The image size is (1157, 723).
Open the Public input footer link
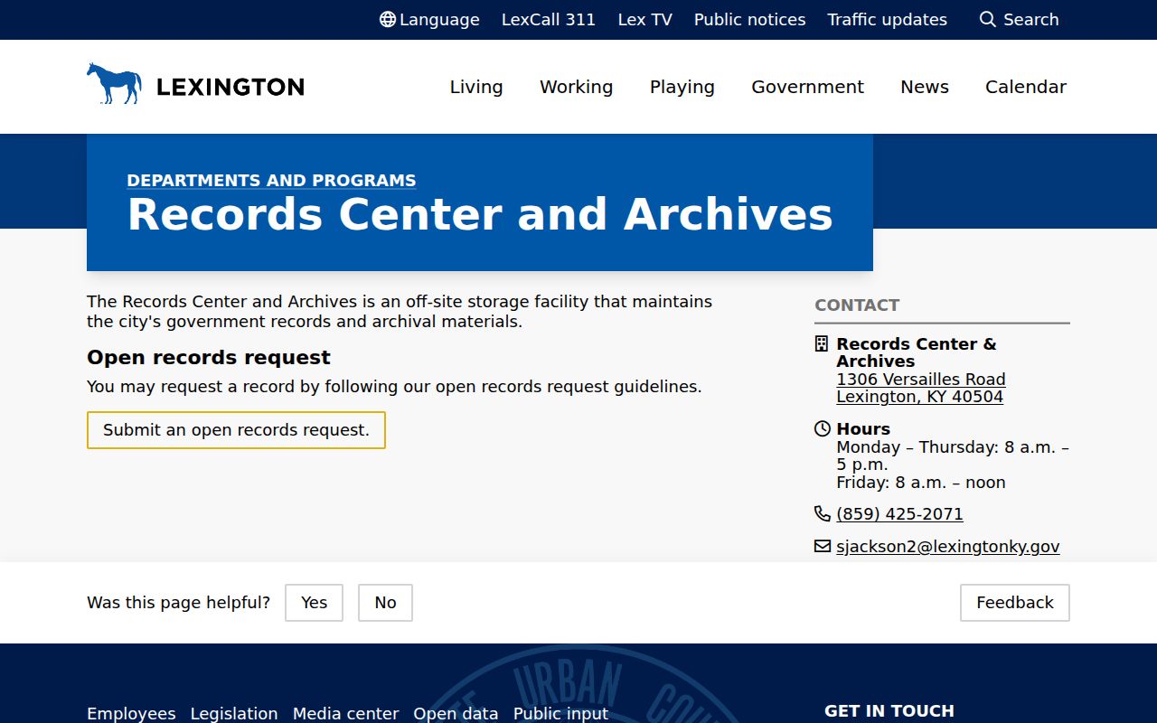(x=561, y=713)
